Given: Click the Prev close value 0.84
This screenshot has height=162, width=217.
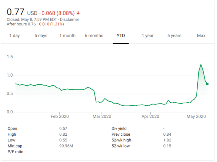Looking at the screenshot, I should coord(167,134).
